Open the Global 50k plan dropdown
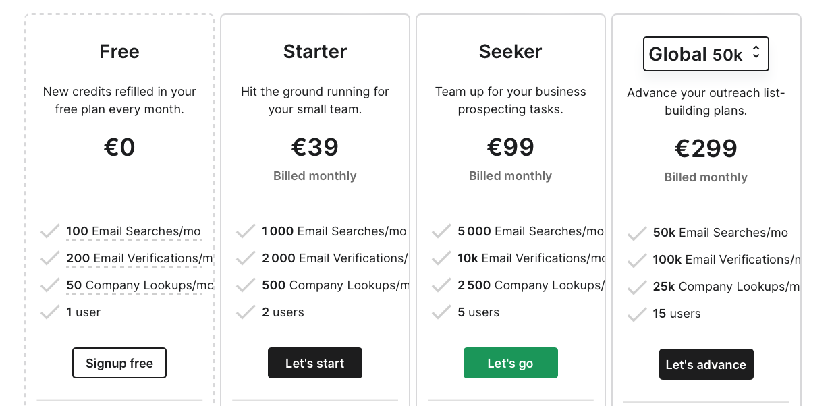This screenshot has width=834, height=406. [705, 54]
